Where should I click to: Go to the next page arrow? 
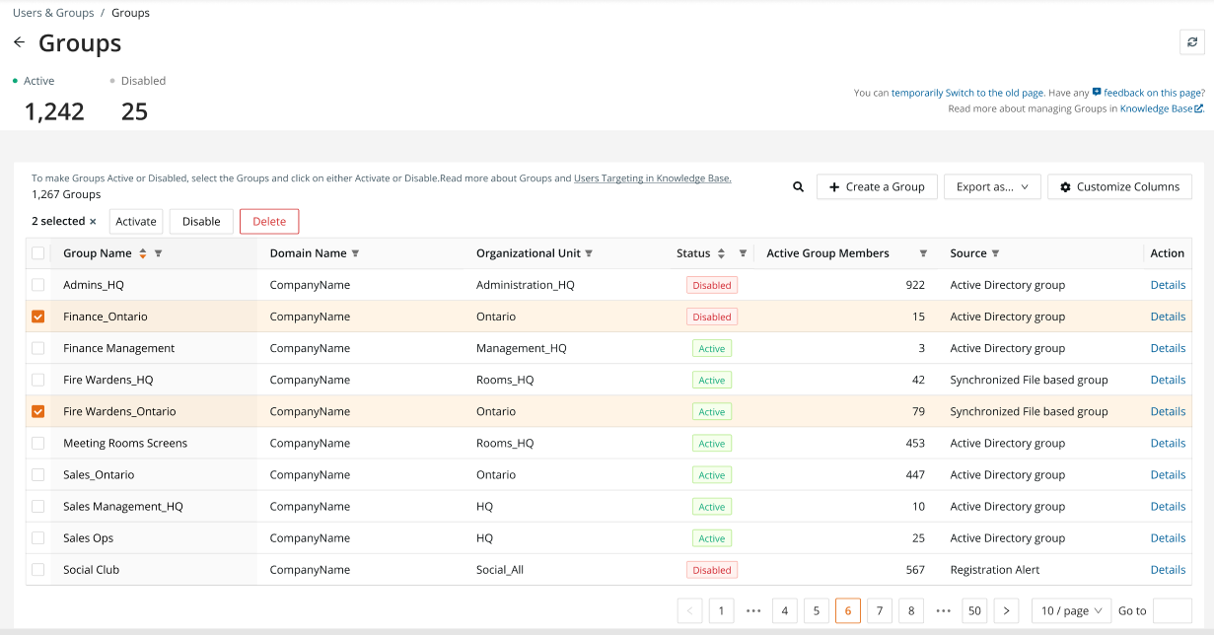pos(1006,610)
